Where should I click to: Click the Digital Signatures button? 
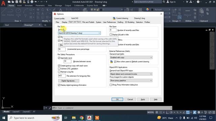pyautogui.click(x=69, y=81)
